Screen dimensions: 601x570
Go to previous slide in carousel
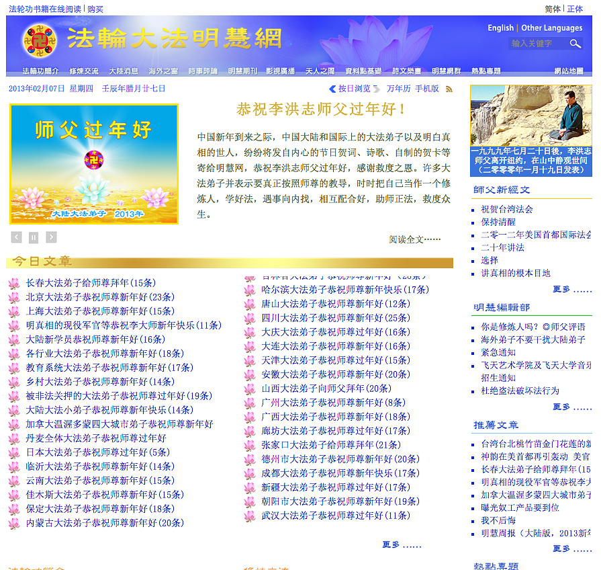click(17, 237)
